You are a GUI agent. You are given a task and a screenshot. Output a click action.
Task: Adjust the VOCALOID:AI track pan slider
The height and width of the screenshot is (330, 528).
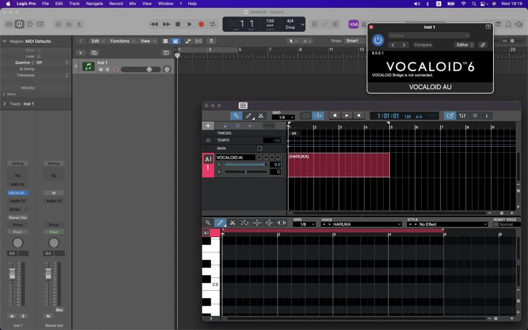(x=246, y=172)
